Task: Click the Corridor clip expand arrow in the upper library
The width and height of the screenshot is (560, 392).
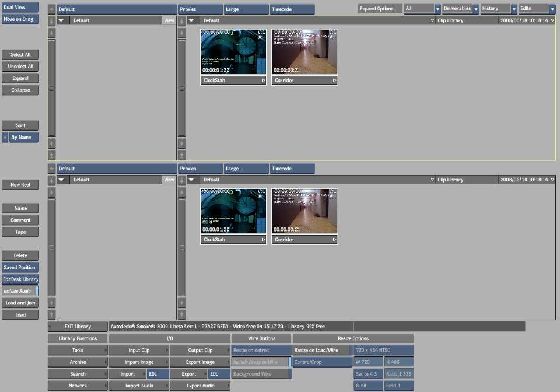Action: tap(334, 80)
